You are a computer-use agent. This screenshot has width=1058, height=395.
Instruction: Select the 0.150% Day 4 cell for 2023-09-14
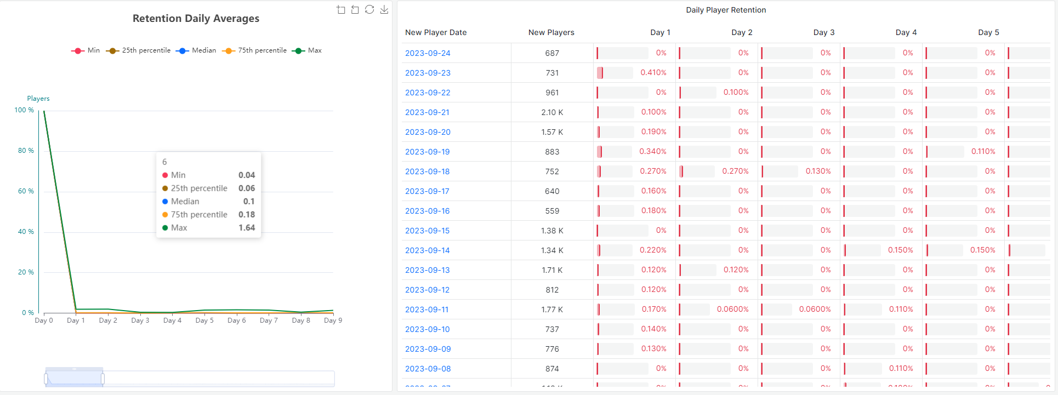[x=881, y=250]
